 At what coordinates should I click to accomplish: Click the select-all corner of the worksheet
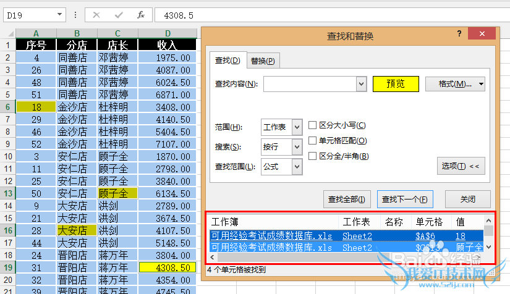(7, 33)
